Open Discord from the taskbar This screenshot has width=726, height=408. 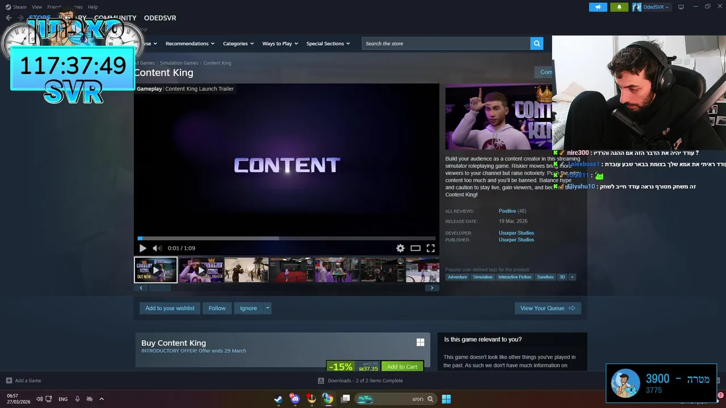pos(294,399)
